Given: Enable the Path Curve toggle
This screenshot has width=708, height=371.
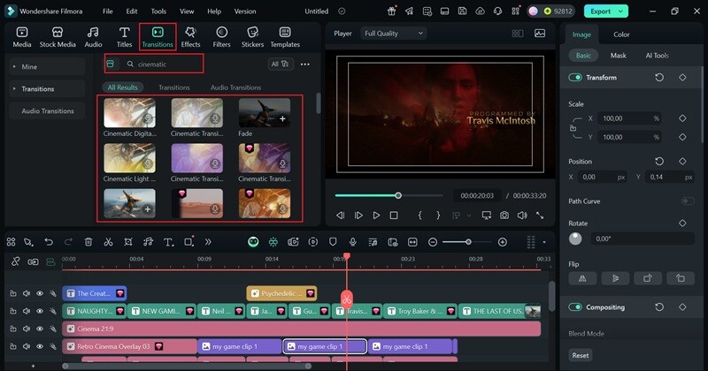Looking at the screenshot, I should point(688,201).
